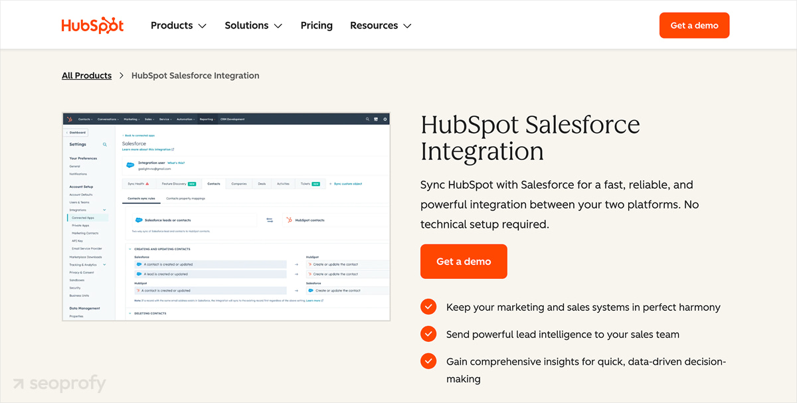Select API Key in the sidebar
Screen dimensions: 797x403
[76, 241]
